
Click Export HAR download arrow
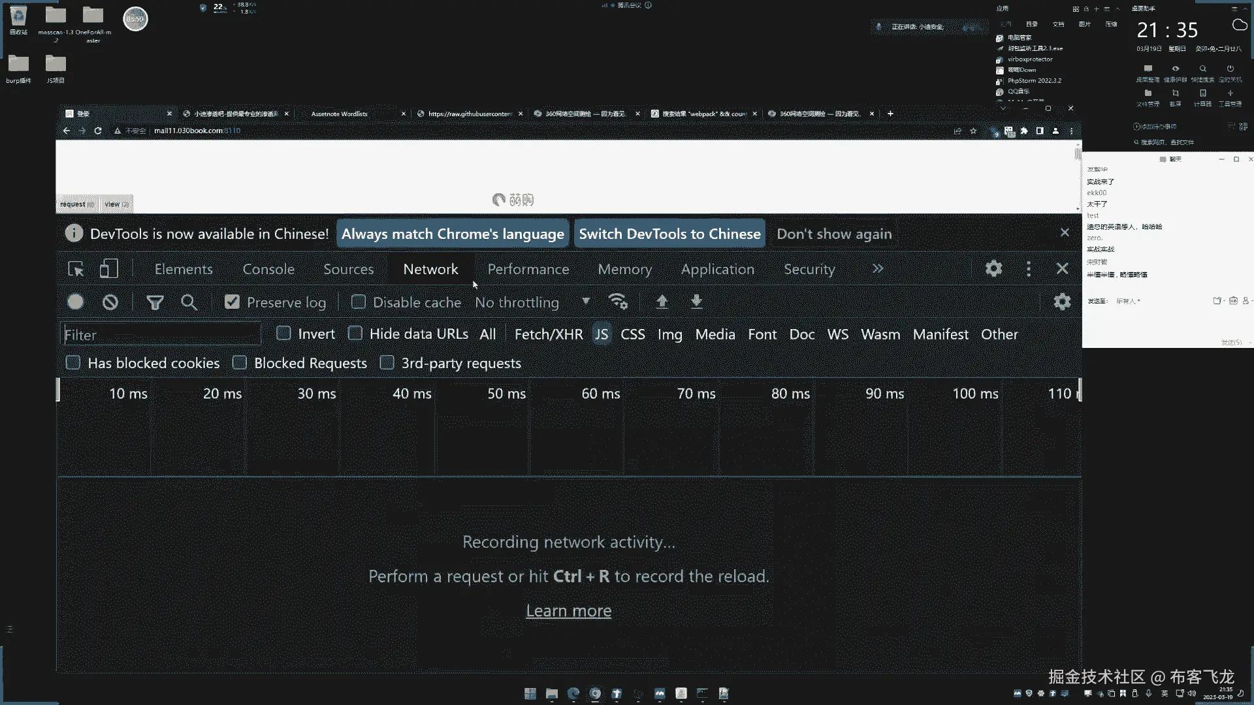pos(696,302)
